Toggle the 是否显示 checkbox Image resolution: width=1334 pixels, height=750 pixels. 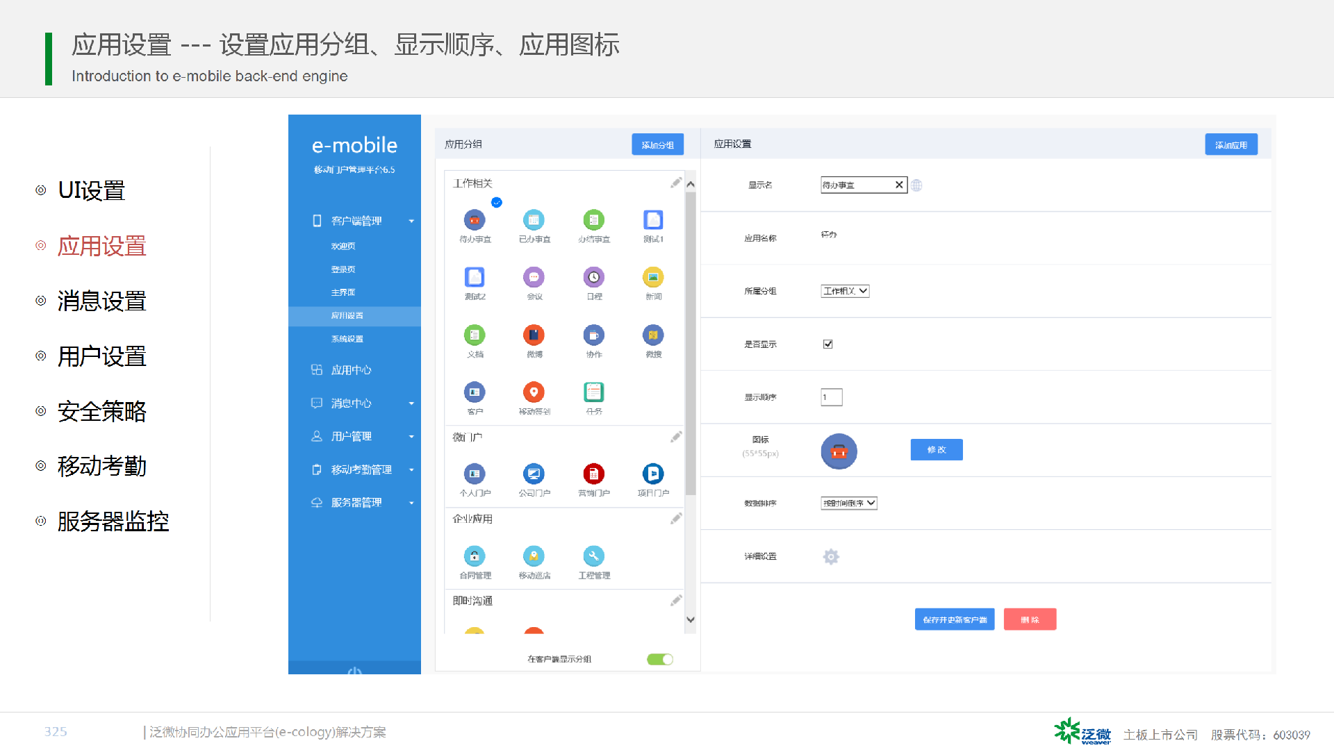coord(828,344)
